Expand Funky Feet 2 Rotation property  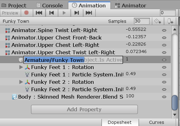click(21, 82)
